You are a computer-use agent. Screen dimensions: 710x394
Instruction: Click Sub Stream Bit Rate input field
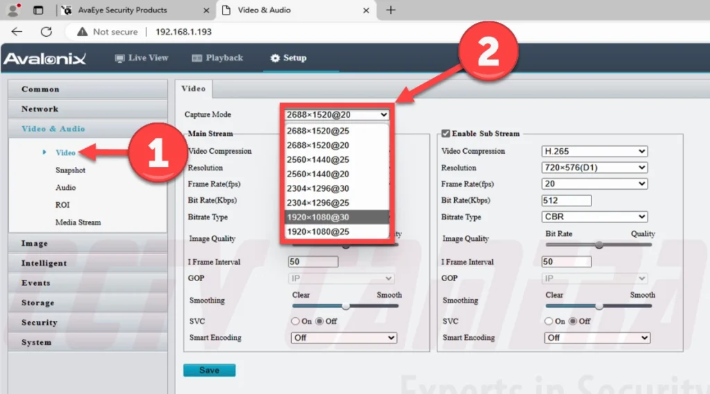(x=566, y=201)
